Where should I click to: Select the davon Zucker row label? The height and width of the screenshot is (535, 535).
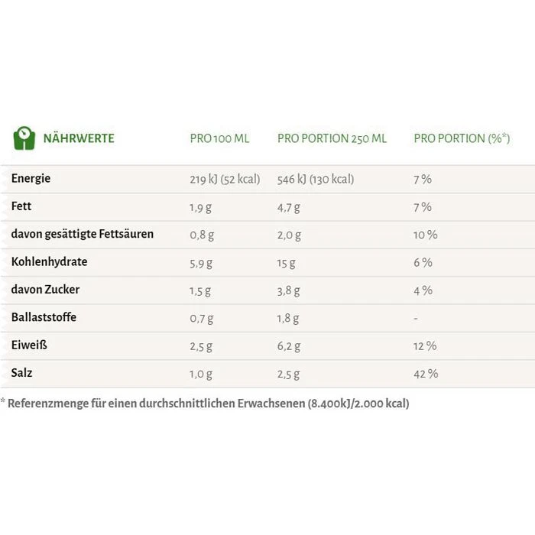46,290
